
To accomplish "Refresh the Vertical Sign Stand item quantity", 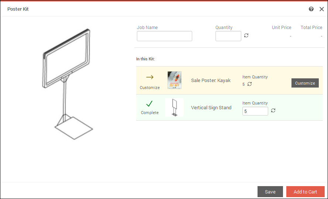I will point(273,111).
